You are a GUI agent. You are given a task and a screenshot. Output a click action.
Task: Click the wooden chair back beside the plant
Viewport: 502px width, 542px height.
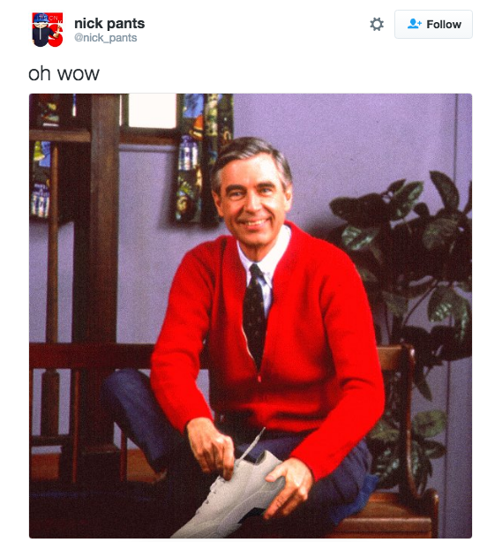397,415
